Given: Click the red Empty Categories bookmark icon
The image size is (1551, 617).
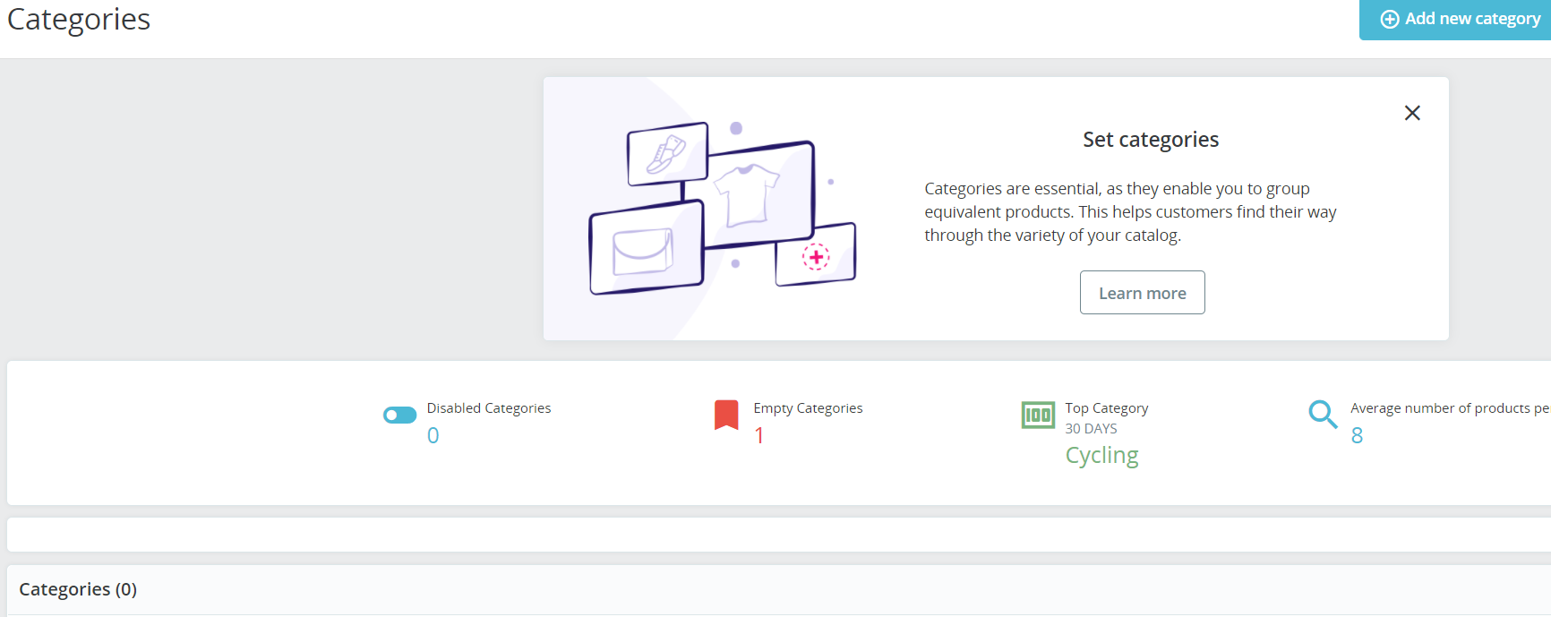Looking at the screenshot, I should point(726,415).
